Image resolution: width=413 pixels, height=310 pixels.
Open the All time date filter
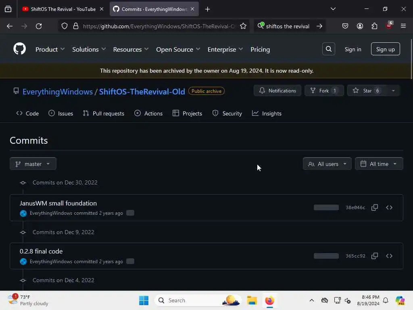tap(379, 164)
